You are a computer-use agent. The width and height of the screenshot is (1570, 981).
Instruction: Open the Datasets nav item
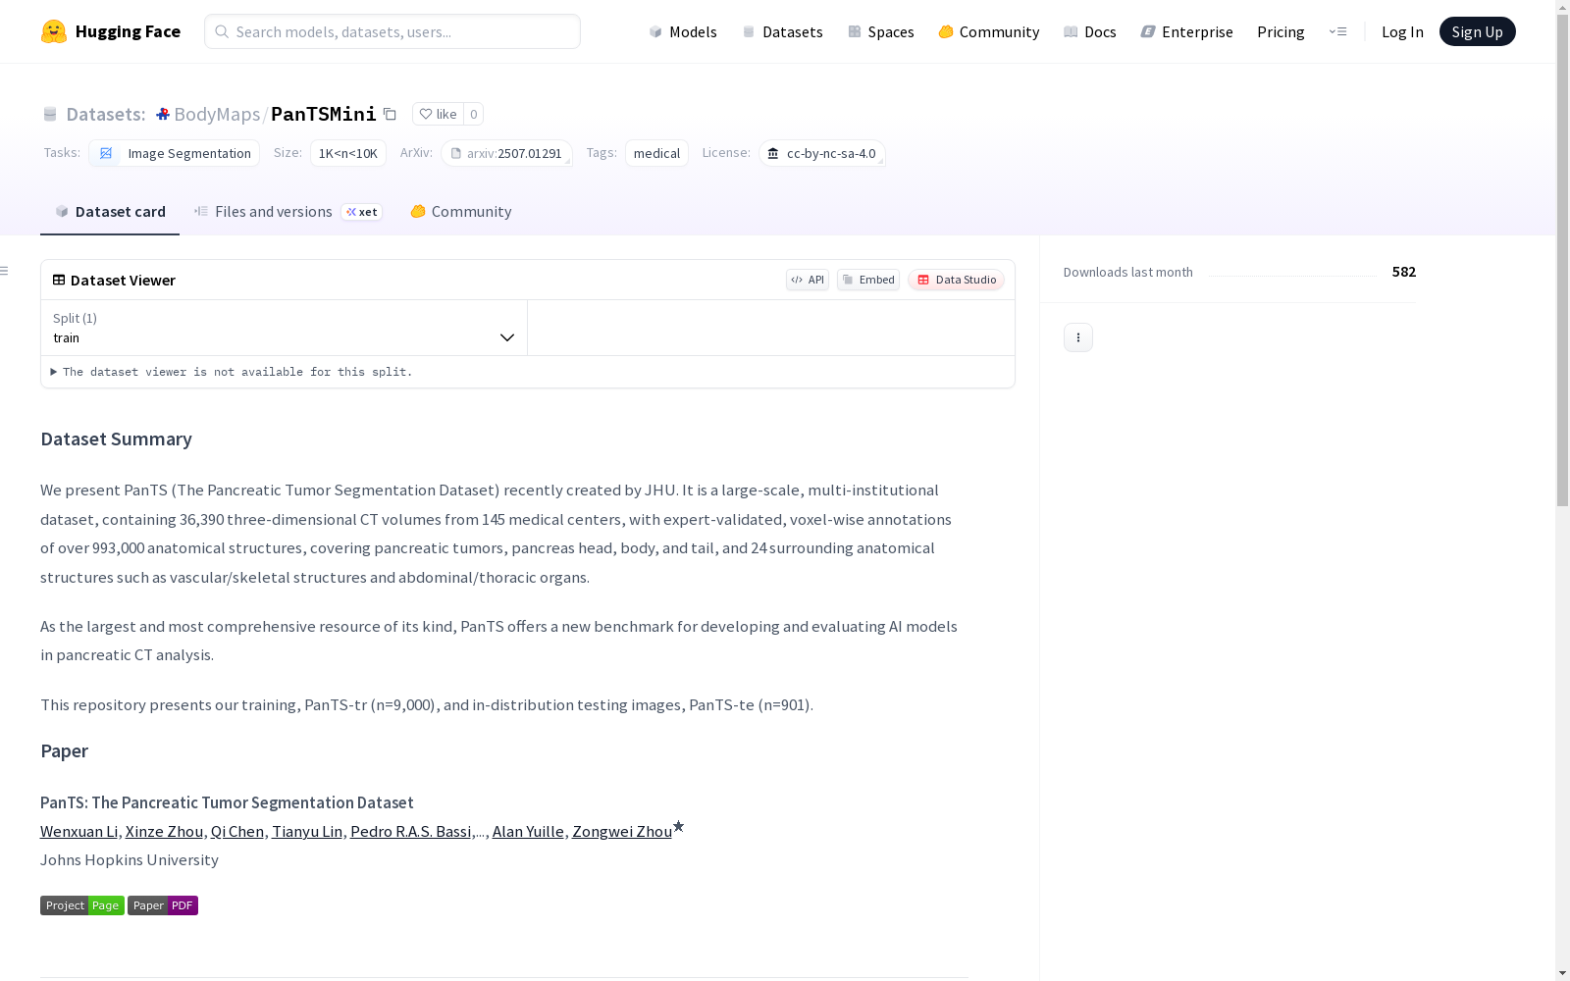click(782, 31)
